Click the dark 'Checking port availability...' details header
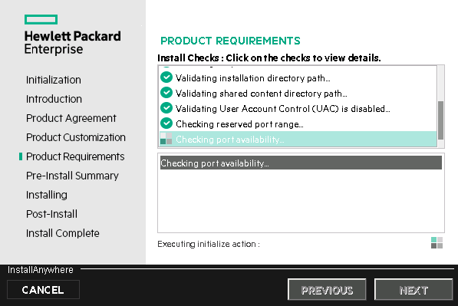This screenshot has width=458, height=306. [x=301, y=163]
